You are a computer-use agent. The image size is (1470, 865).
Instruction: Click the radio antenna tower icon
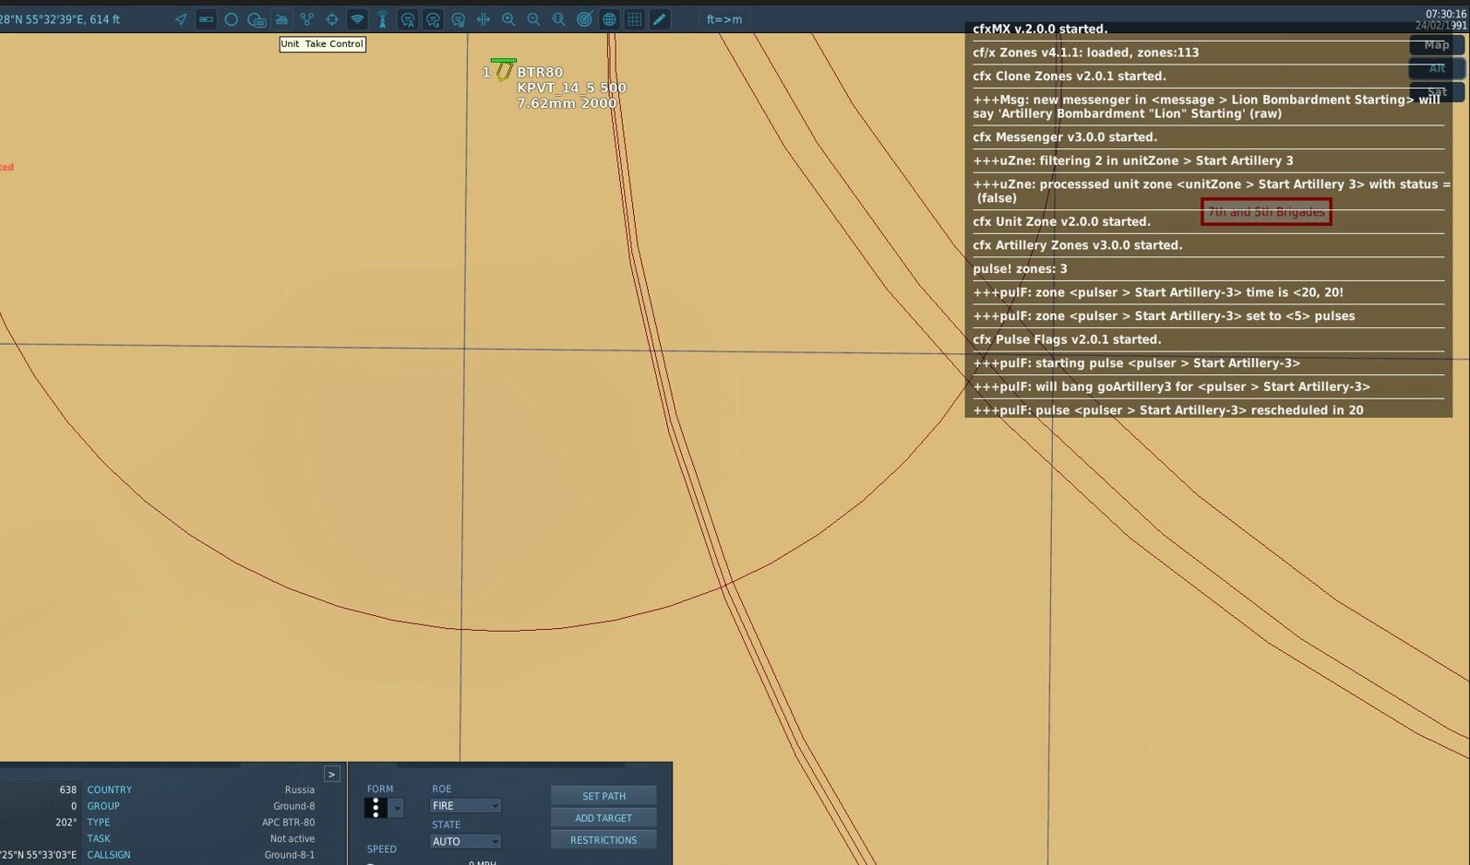[x=382, y=19]
